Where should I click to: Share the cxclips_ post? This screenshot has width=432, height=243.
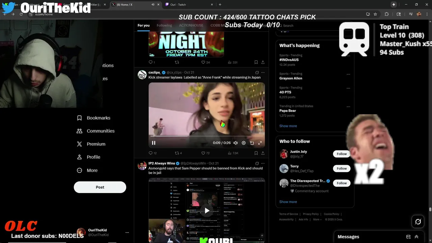click(263, 153)
